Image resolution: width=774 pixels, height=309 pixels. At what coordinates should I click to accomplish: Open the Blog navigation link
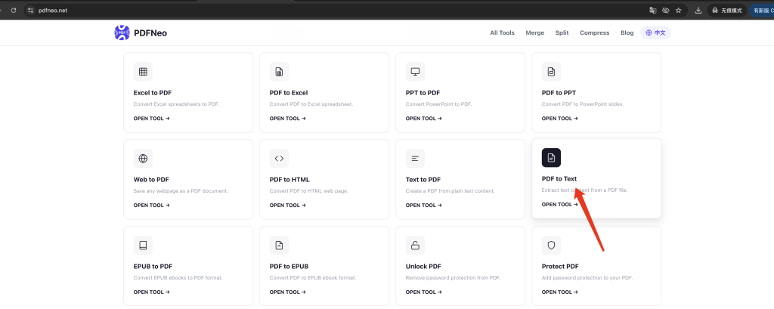627,33
